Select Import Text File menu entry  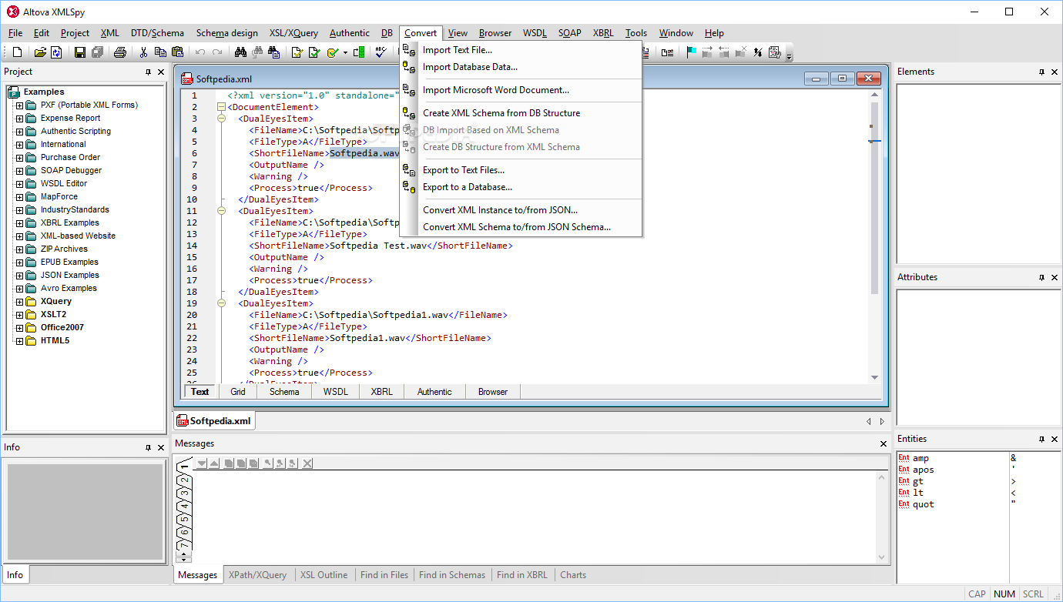coord(521,50)
